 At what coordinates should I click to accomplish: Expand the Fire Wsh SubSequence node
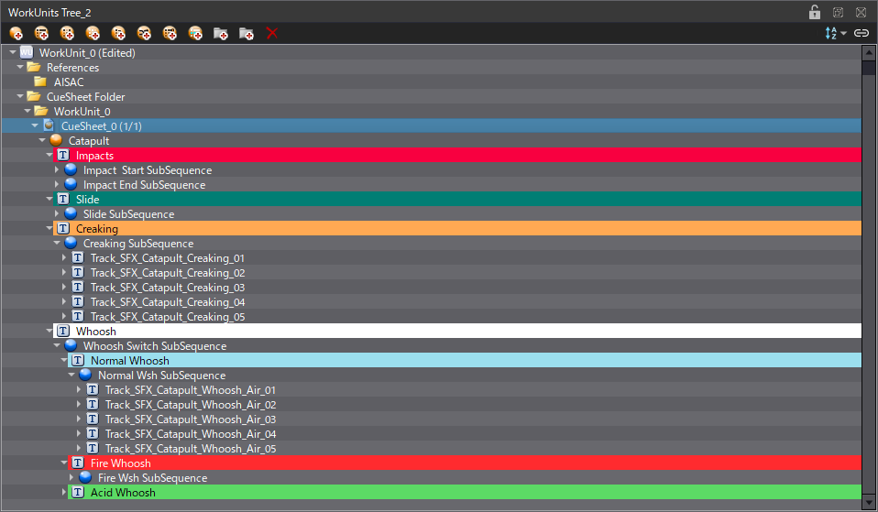(x=71, y=477)
